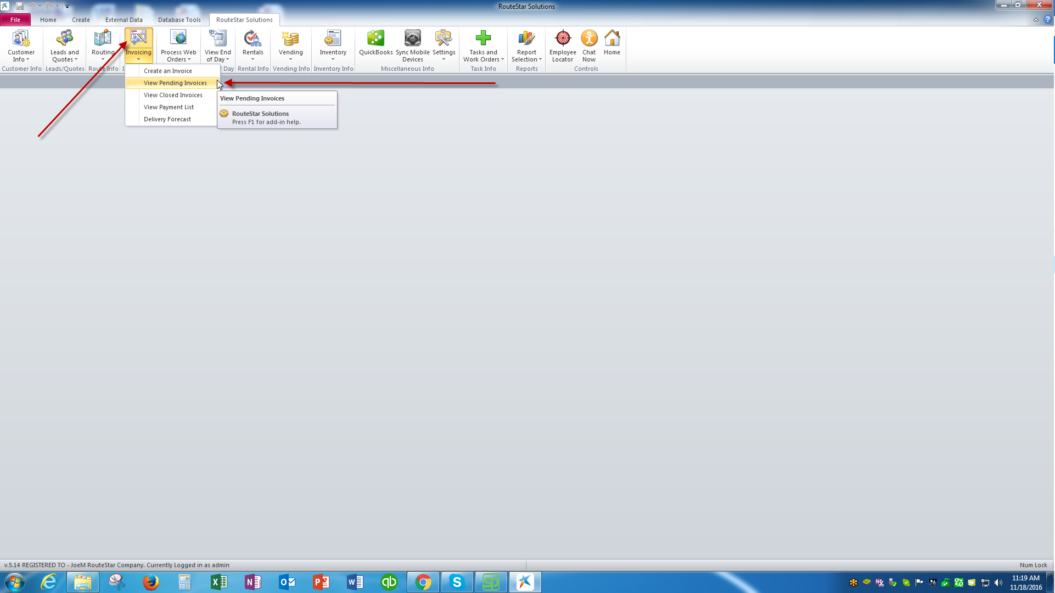Image resolution: width=1055 pixels, height=593 pixels.
Task: Minimize the ribbon with caret icon
Action: 1036,20
